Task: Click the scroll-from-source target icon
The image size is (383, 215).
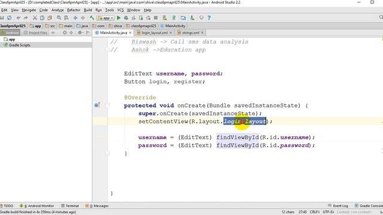Action: coord(65,33)
